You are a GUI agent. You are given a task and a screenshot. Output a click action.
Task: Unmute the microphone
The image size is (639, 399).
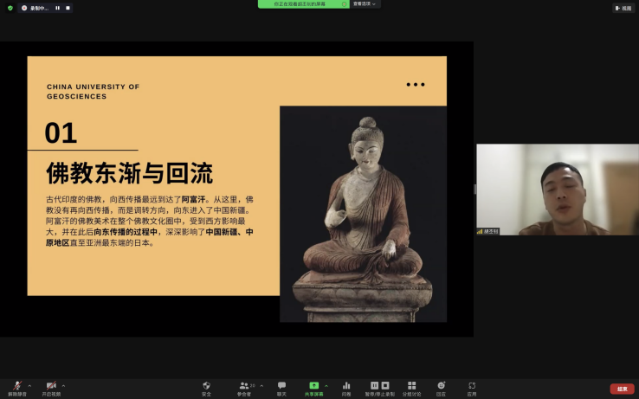point(16,385)
